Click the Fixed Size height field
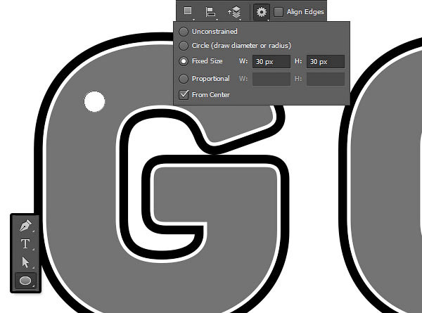The width and height of the screenshot is (422, 313). click(325, 62)
